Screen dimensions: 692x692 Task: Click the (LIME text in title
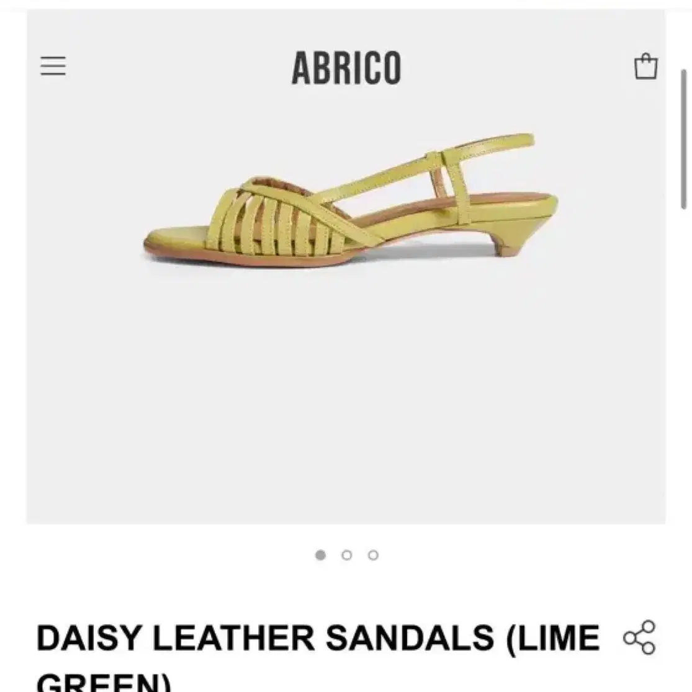point(553,639)
